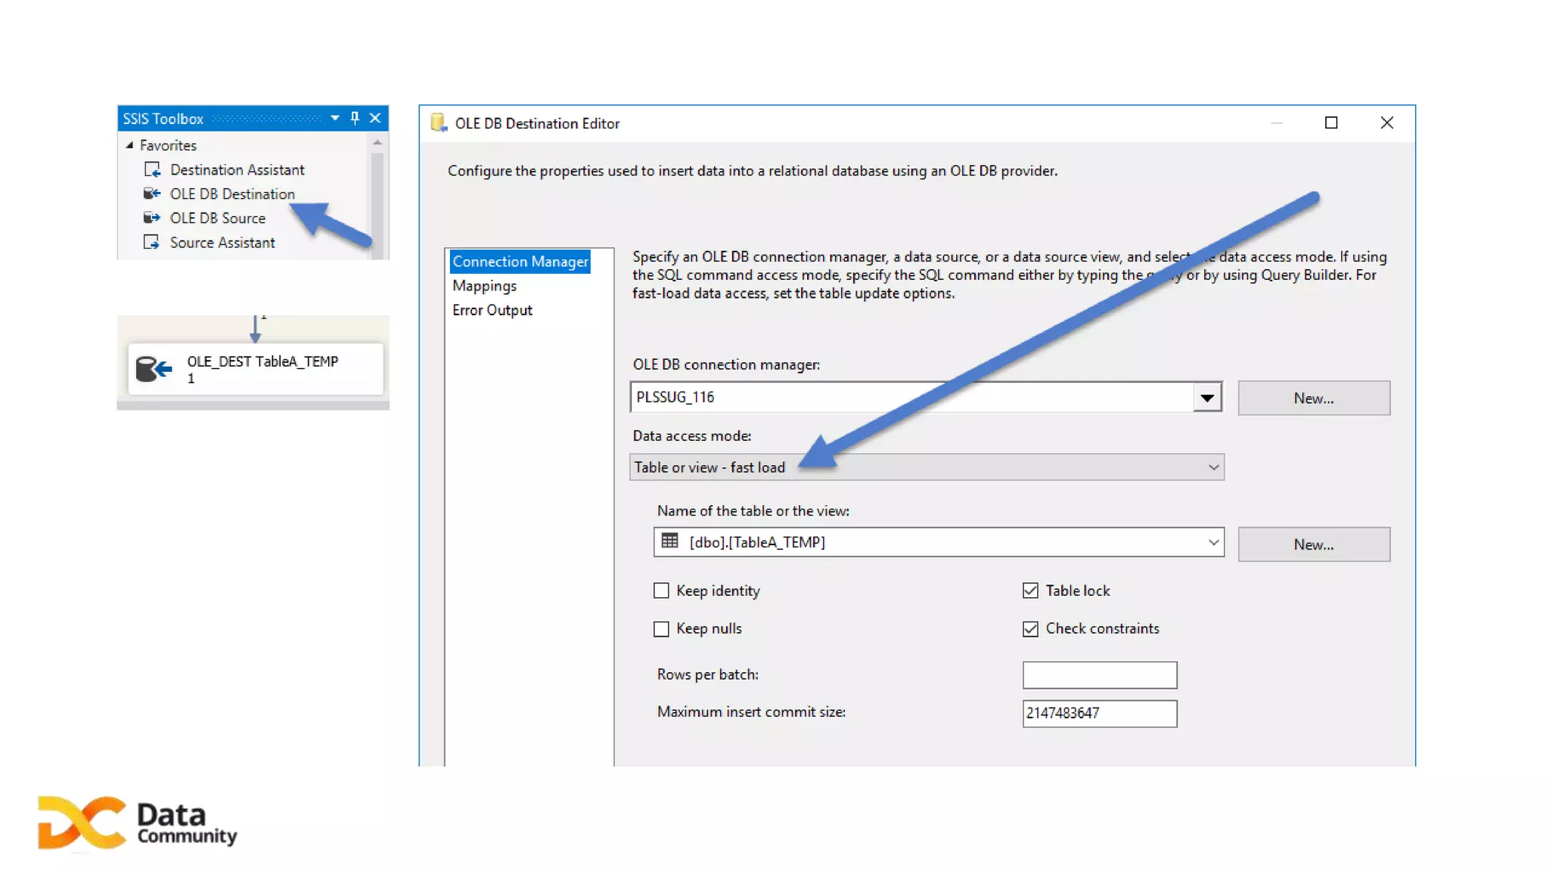Enable the Keep identity checkbox
The height and width of the screenshot is (871, 1549).
click(x=661, y=590)
